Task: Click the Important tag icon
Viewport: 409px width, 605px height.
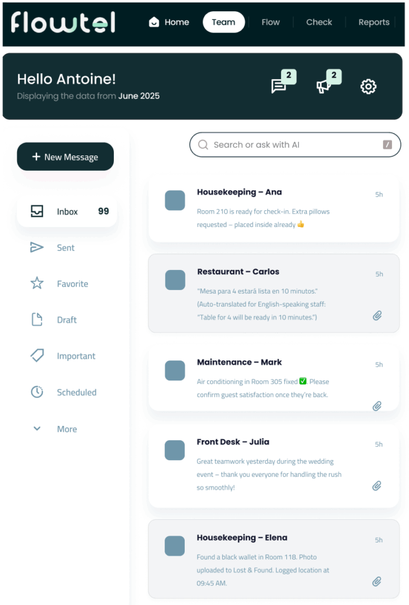Action: coord(37,356)
